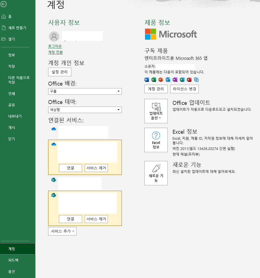260x278 pixels.
Task: Open the Excel 정보 question mark tile
Action: click(x=156, y=140)
